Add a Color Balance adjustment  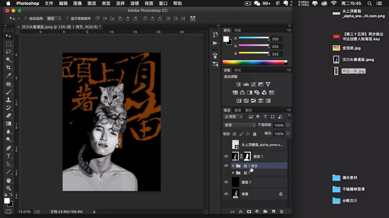coord(242,93)
